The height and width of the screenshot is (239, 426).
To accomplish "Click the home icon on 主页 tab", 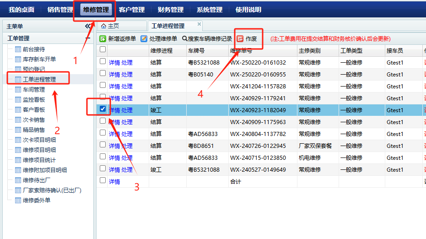I will click(103, 26).
